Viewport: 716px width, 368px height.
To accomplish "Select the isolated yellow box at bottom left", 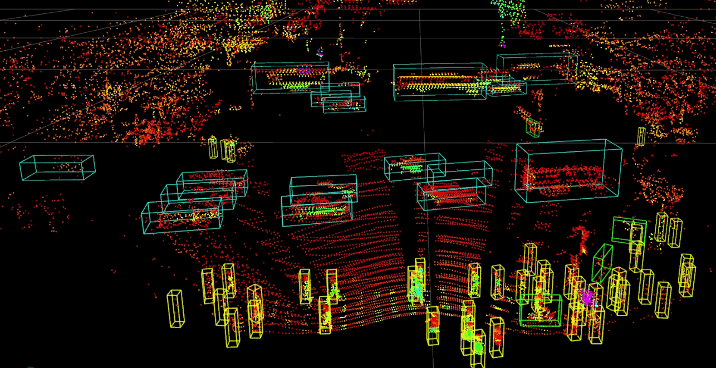I will coord(175,310).
